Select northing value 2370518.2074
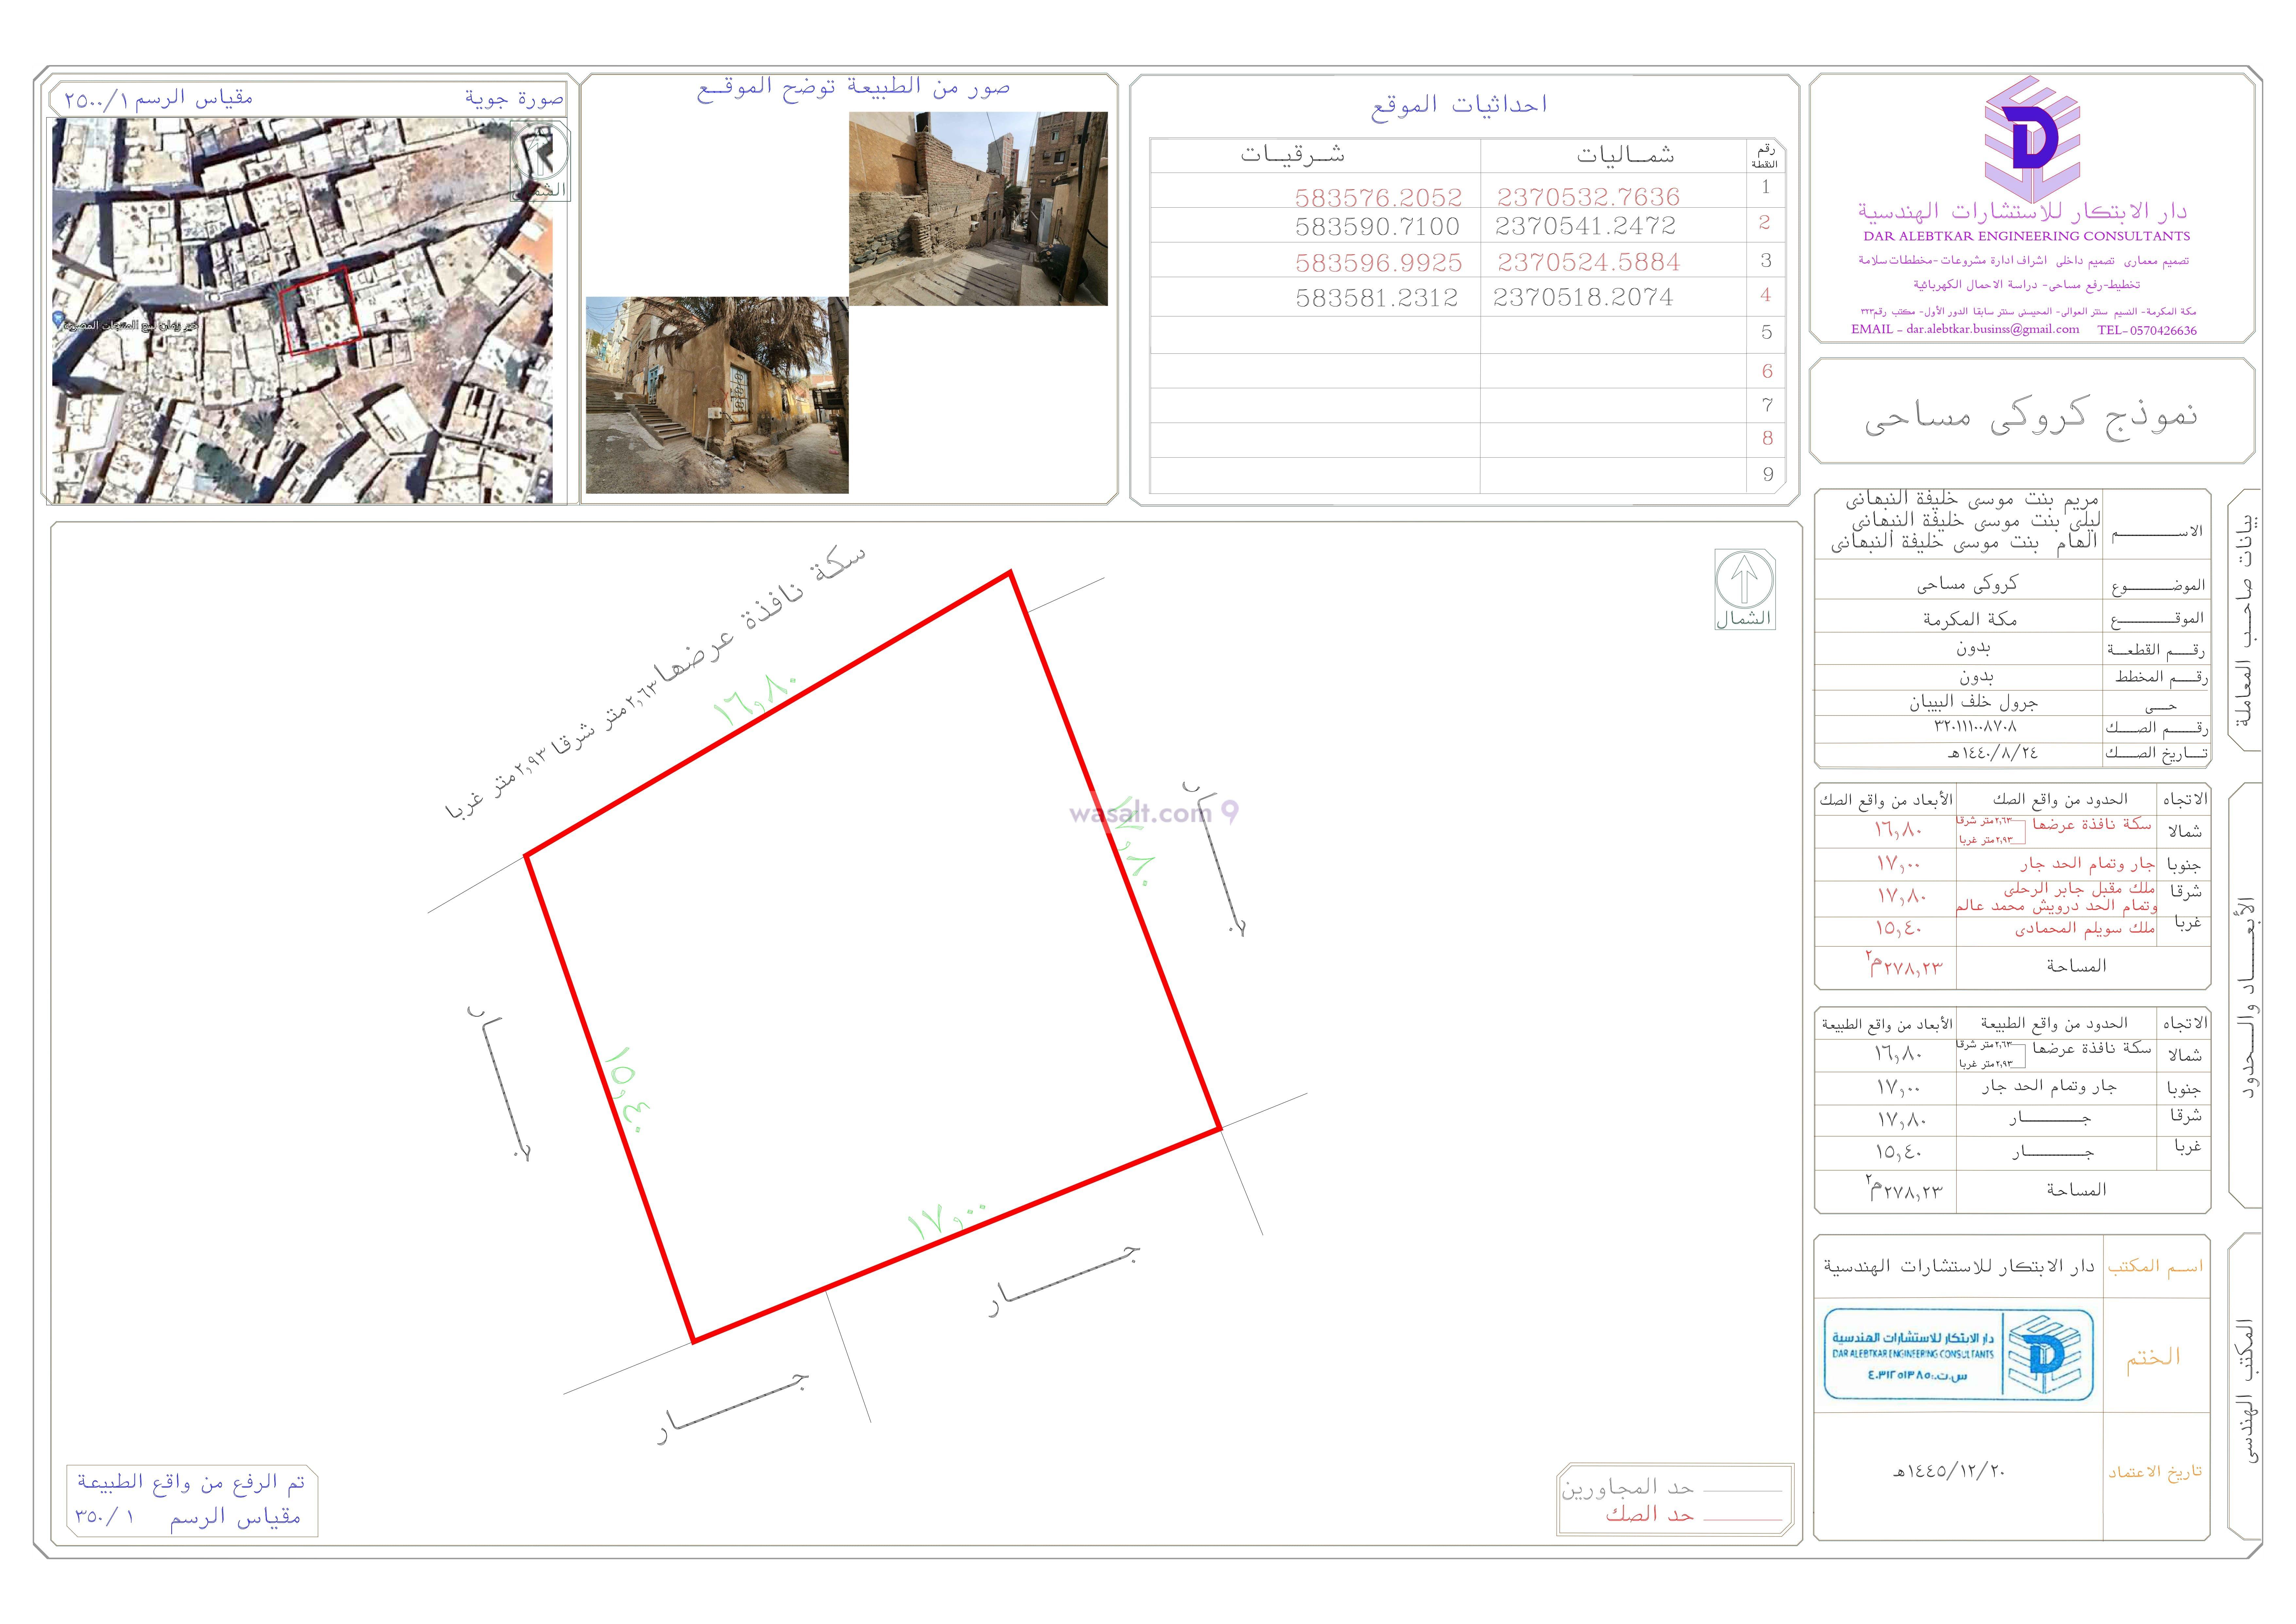 (x=1583, y=297)
